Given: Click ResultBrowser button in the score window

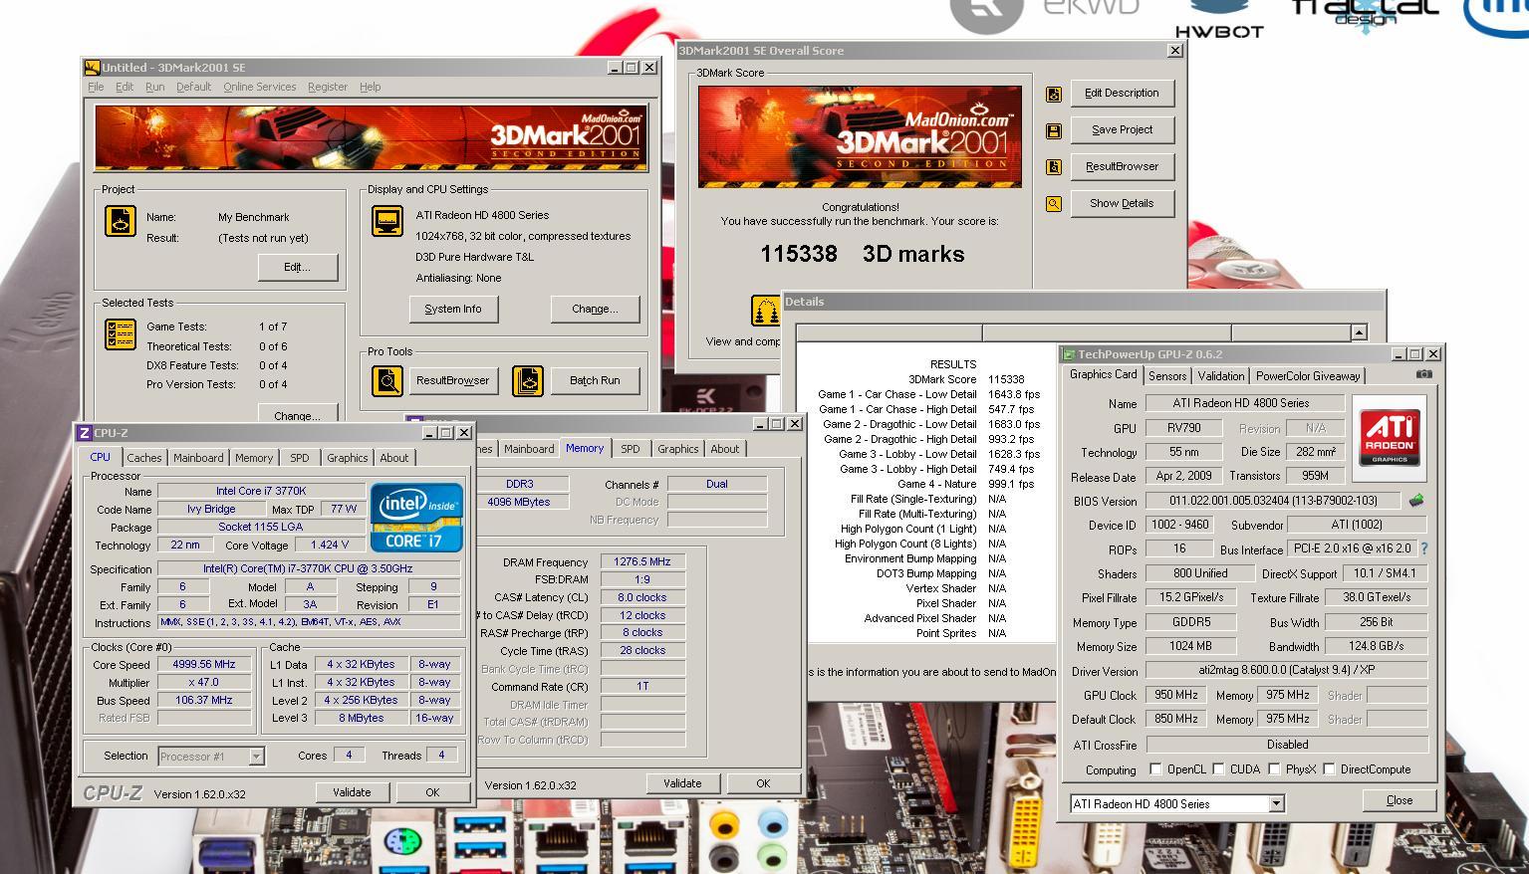Looking at the screenshot, I should [x=1122, y=167].
